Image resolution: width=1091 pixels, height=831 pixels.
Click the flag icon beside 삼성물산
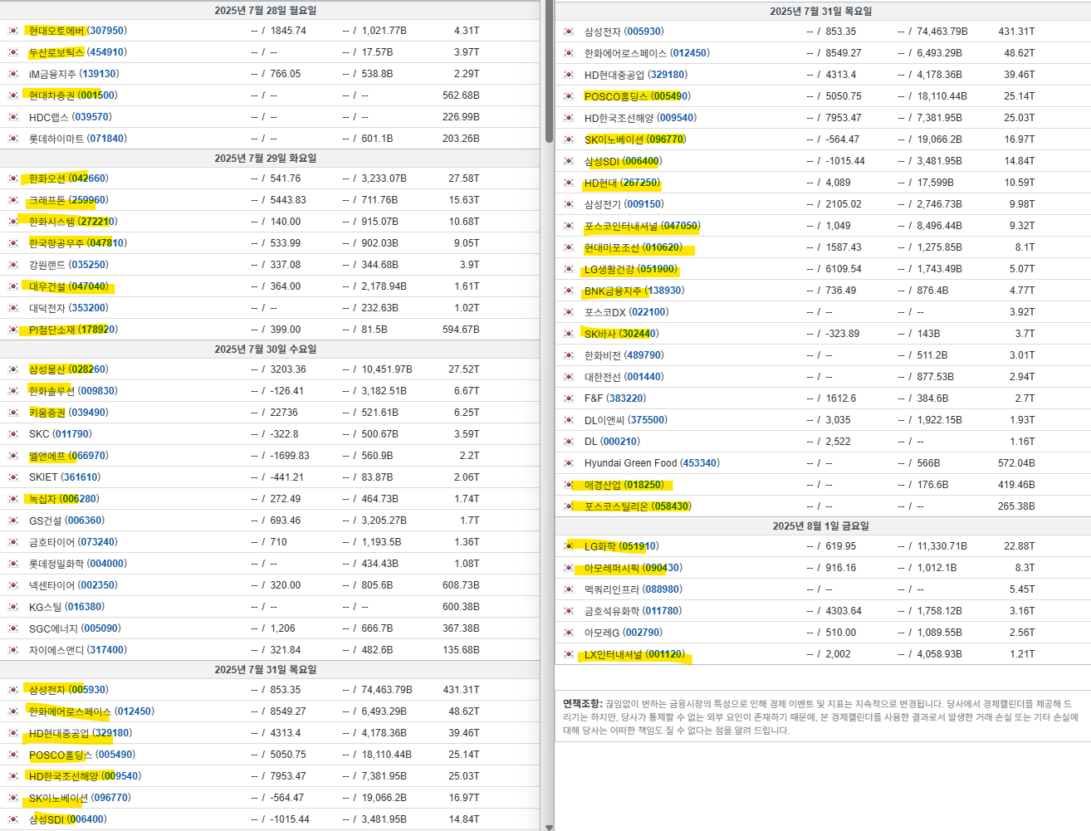13,369
